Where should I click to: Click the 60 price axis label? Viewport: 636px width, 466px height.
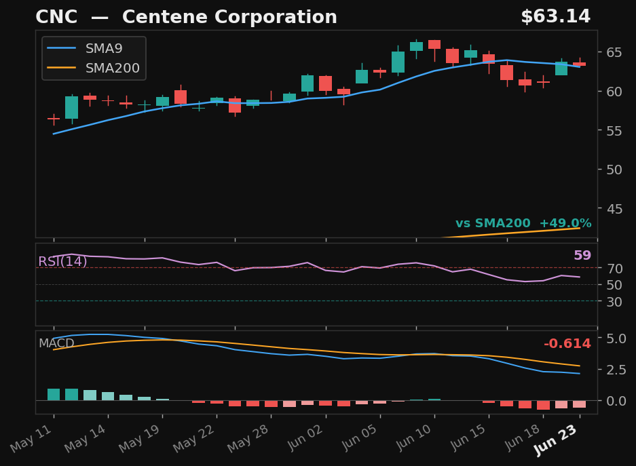tap(614, 92)
